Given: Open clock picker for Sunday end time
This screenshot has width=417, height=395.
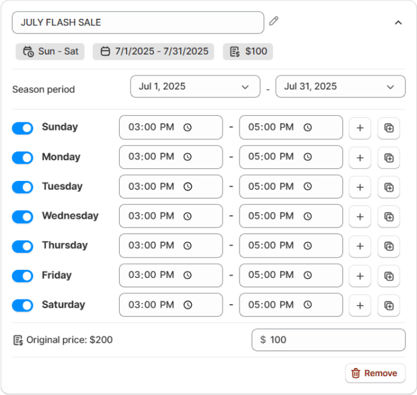Looking at the screenshot, I should pos(307,127).
